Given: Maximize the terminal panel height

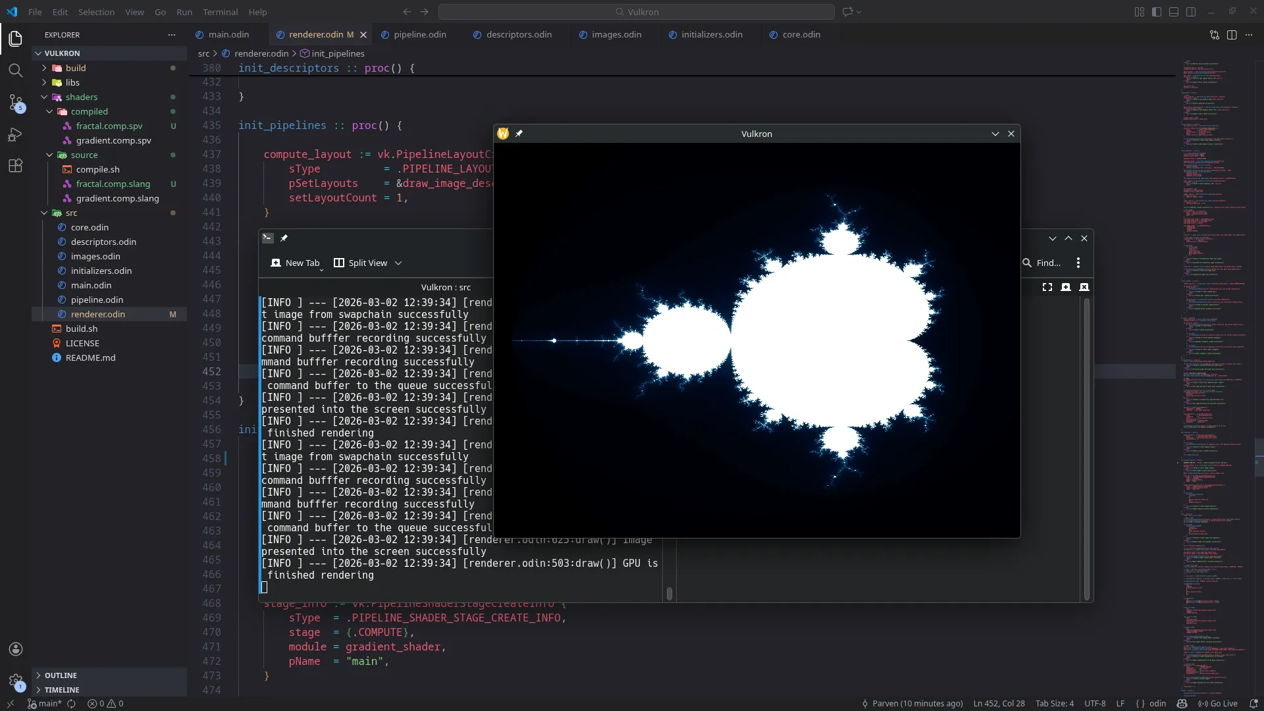Looking at the screenshot, I should point(1068,238).
